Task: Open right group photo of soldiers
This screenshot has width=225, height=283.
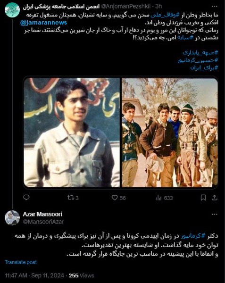Action: pos(170,133)
